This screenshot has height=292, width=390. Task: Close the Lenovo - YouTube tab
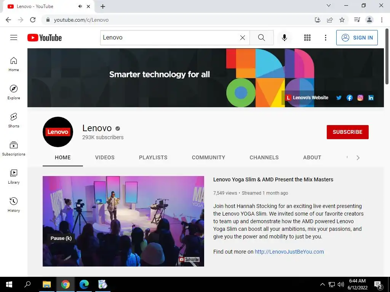coord(88,6)
